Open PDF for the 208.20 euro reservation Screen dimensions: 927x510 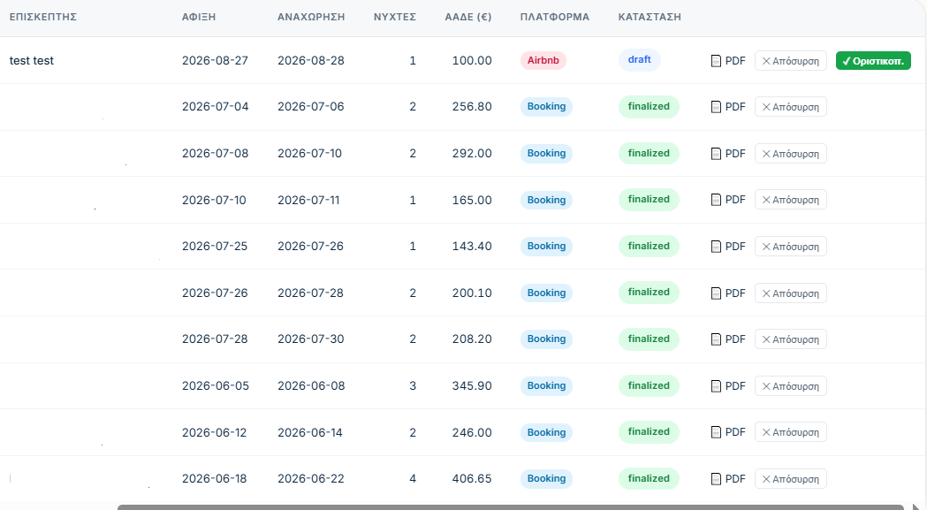click(x=728, y=339)
